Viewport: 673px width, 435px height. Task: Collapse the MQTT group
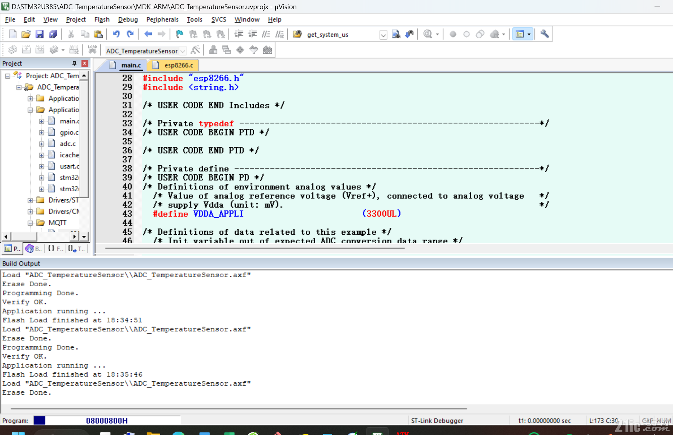(30, 223)
